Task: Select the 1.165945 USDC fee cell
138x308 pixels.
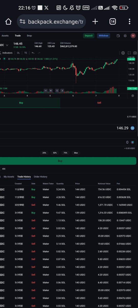Action: pos(124,205)
